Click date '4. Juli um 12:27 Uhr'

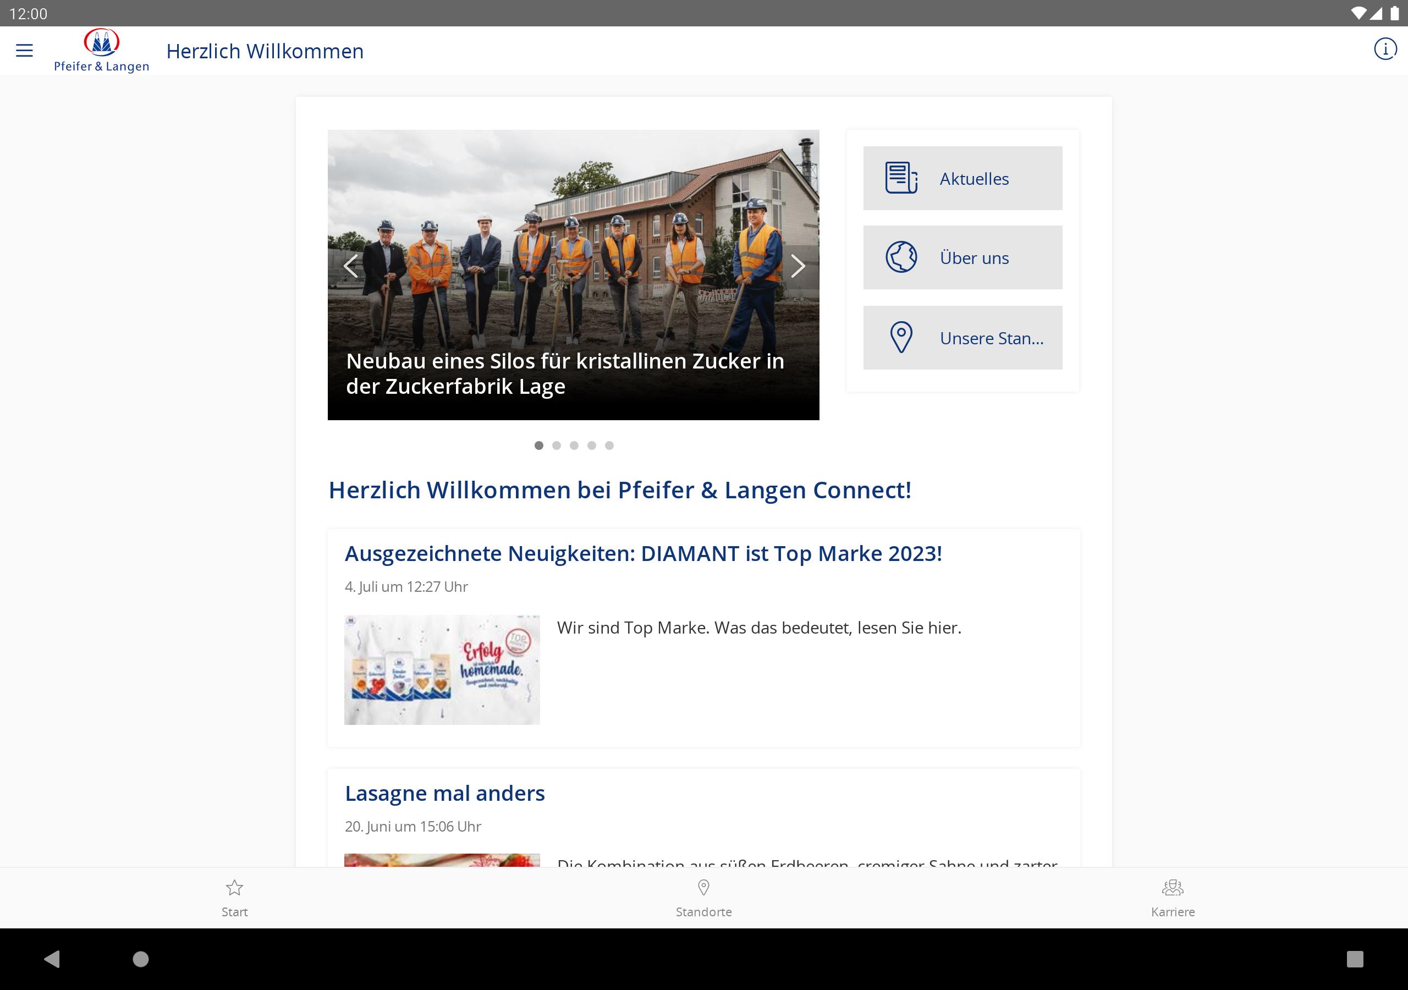click(x=406, y=587)
